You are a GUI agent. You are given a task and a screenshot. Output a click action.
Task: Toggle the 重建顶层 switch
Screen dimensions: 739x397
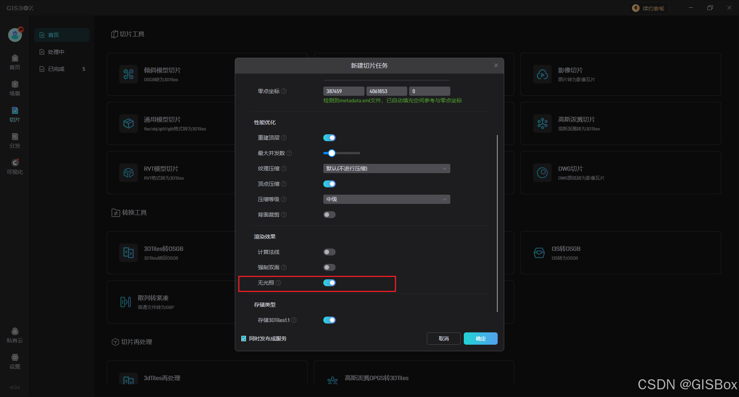pos(329,138)
